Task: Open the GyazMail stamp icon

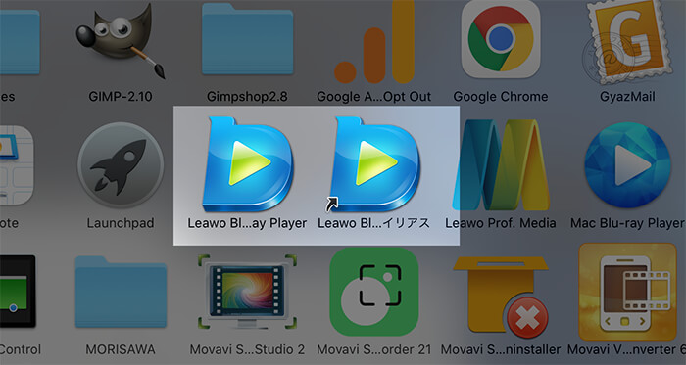Action: point(628,42)
